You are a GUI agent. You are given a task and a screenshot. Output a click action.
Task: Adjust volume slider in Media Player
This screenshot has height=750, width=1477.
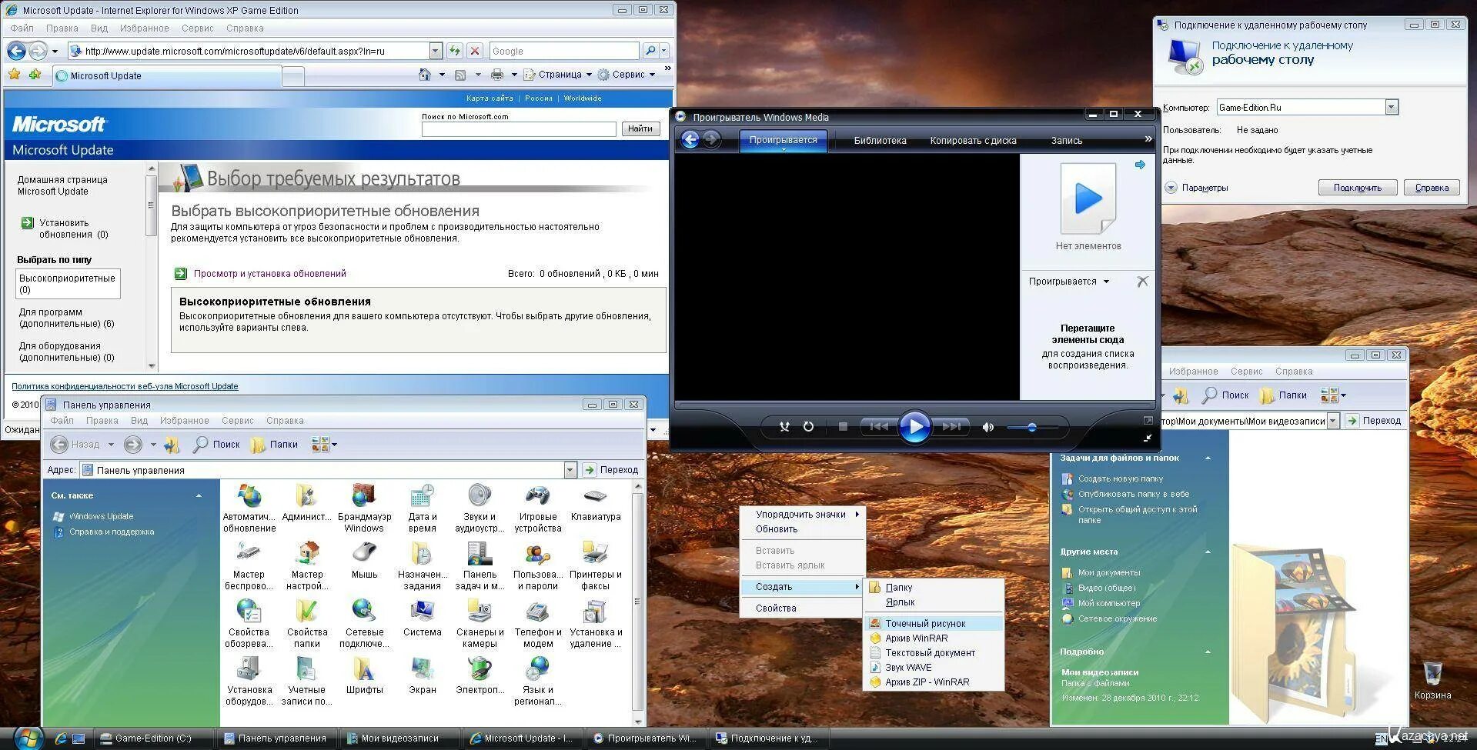click(x=1032, y=427)
